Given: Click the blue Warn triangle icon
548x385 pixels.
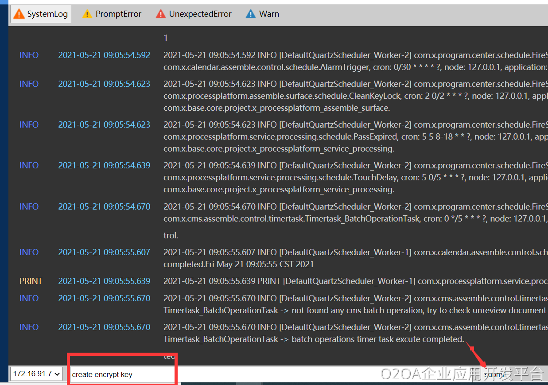Looking at the screenshot, I should [251, 14].
